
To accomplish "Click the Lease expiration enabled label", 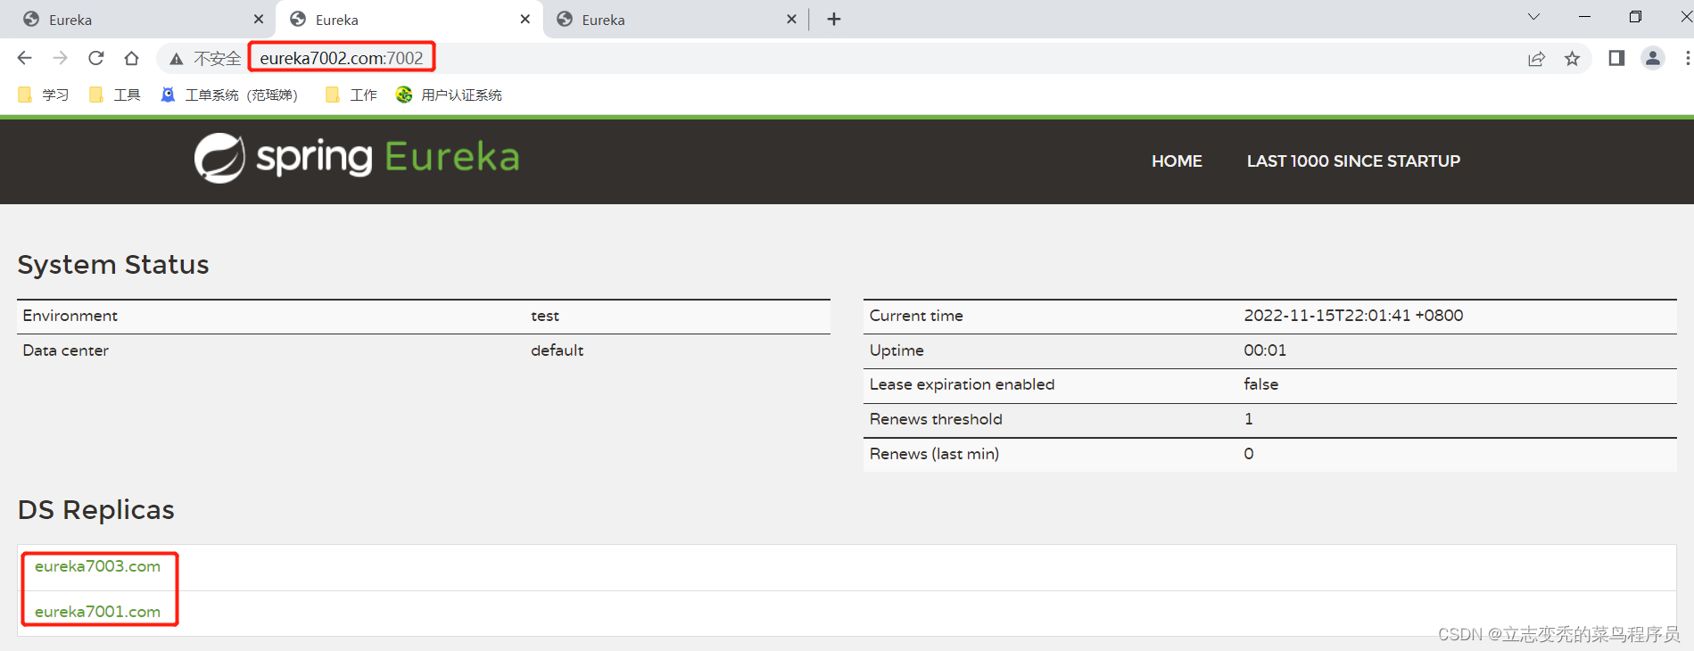I will (962, 384).
